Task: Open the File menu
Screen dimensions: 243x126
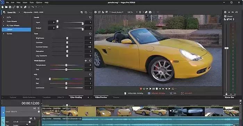Action: coord(7,2)
